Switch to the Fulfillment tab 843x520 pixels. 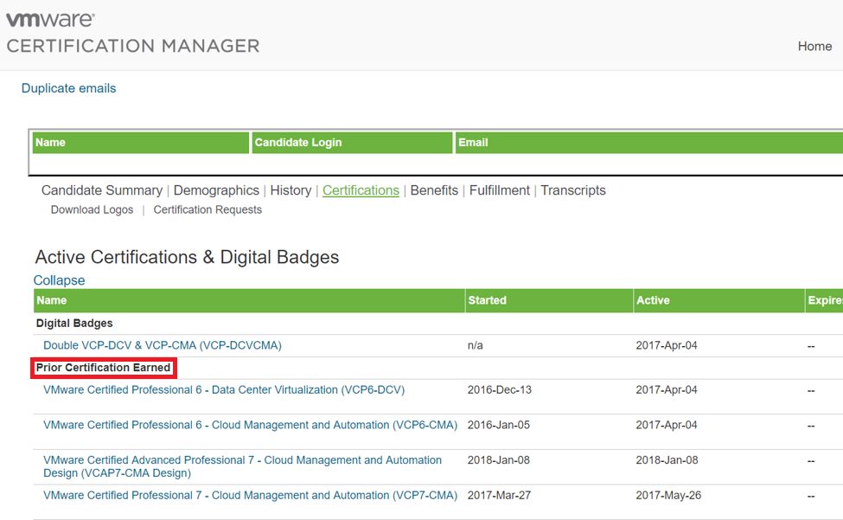click(500, 190)
